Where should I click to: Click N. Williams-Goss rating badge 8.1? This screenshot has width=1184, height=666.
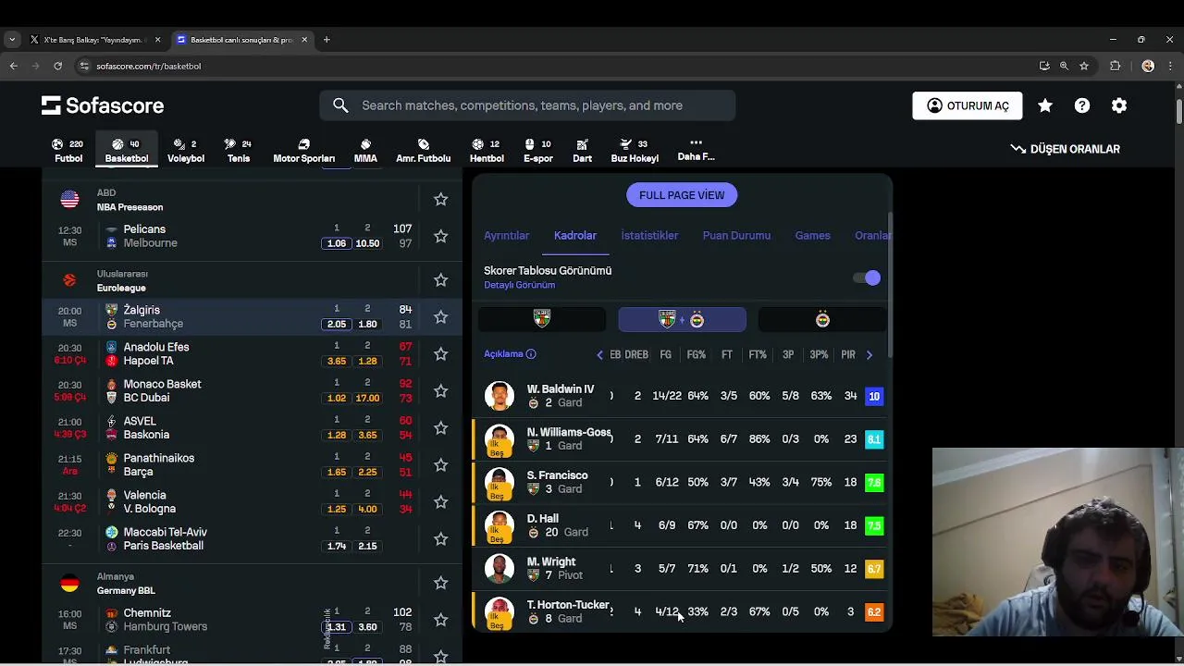[874, 439]
